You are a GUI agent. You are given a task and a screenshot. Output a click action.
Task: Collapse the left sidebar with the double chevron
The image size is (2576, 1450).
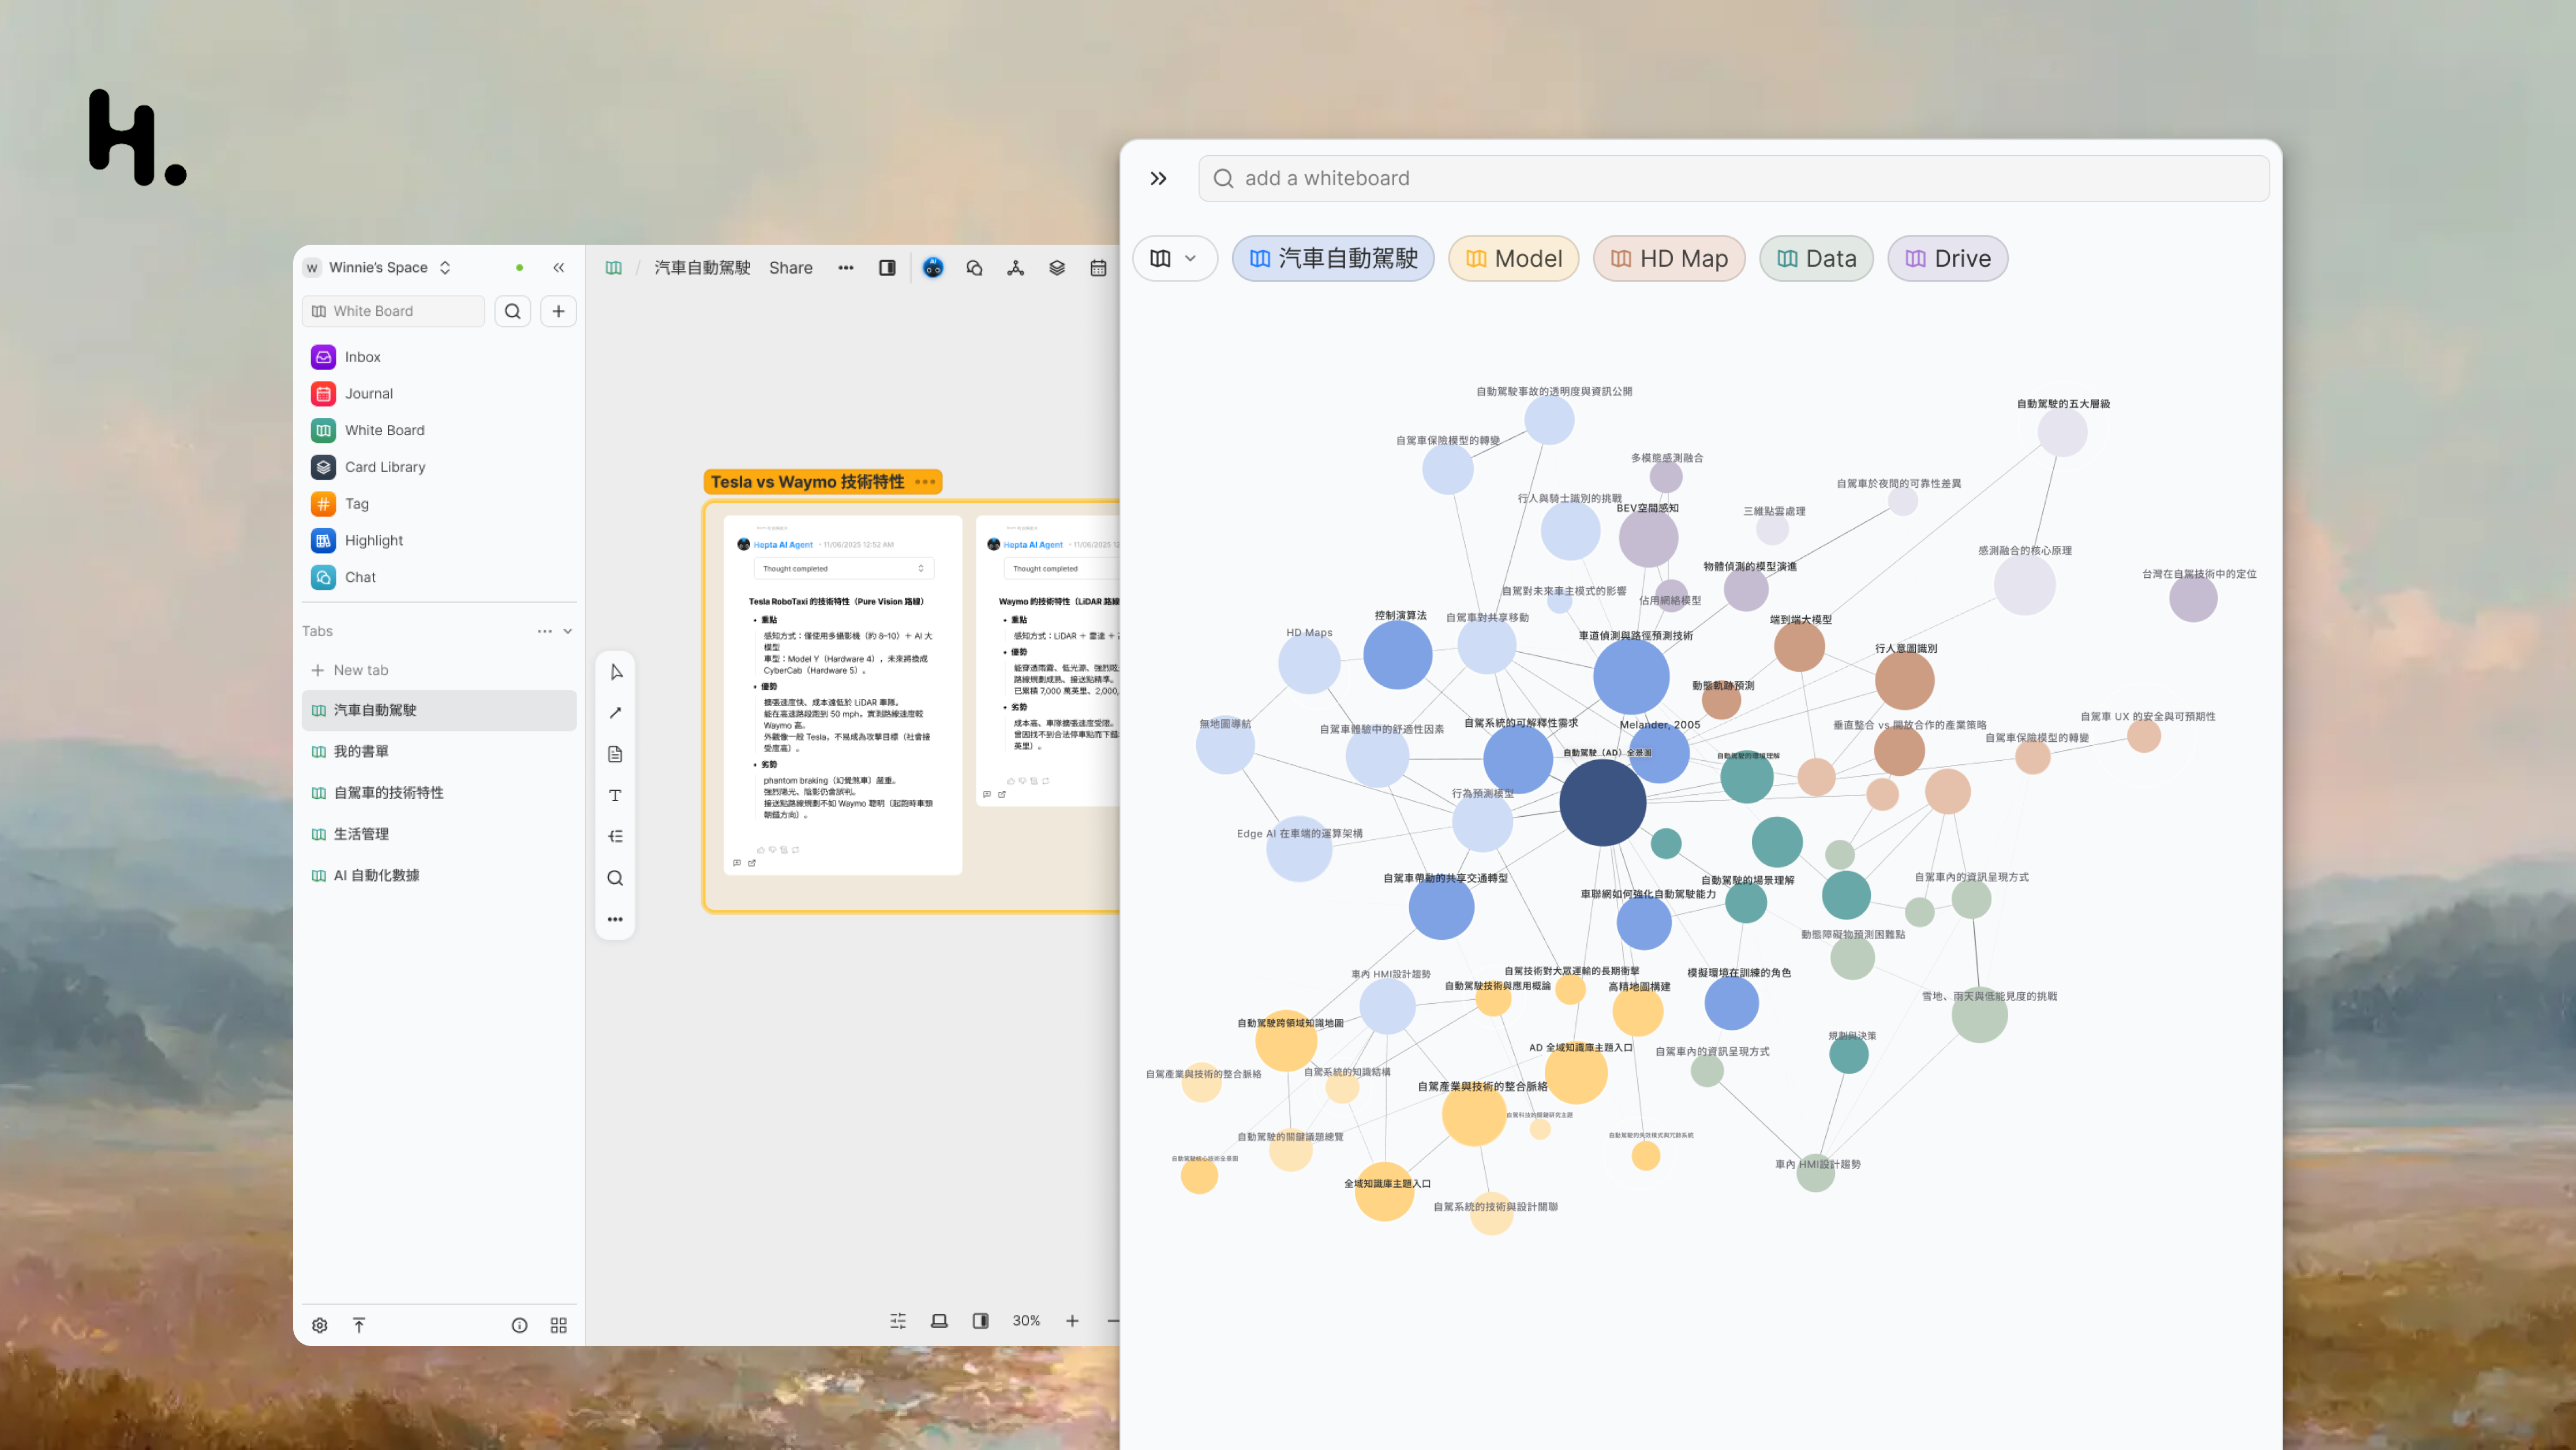point(558,267)
